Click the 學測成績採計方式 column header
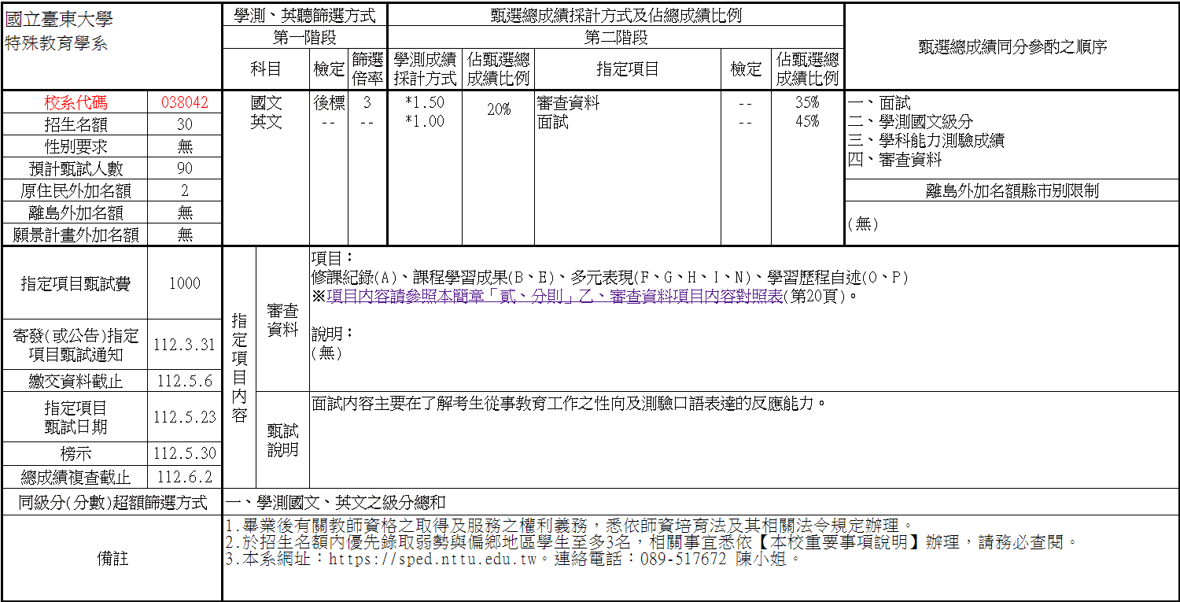 [425, 69]
